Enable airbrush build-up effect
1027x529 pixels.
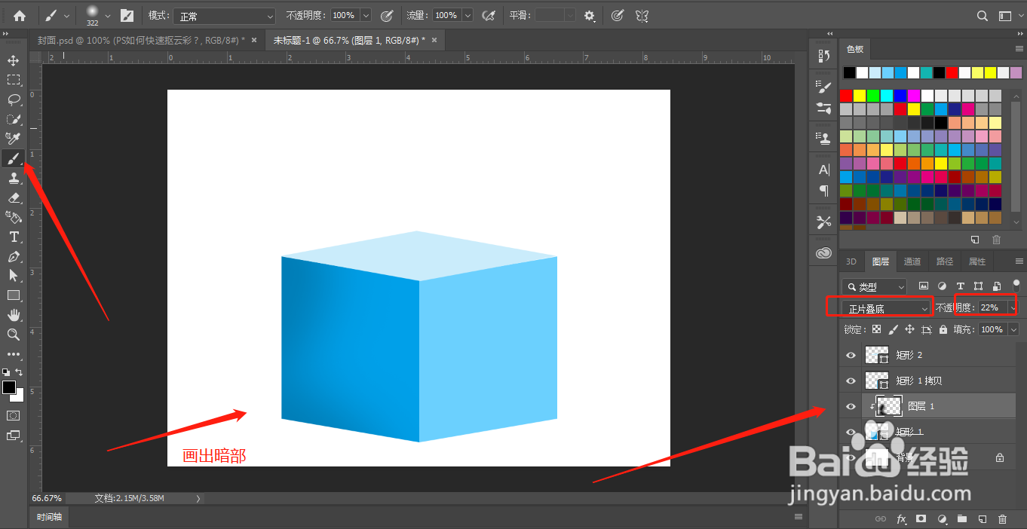(x=488, y=15)
